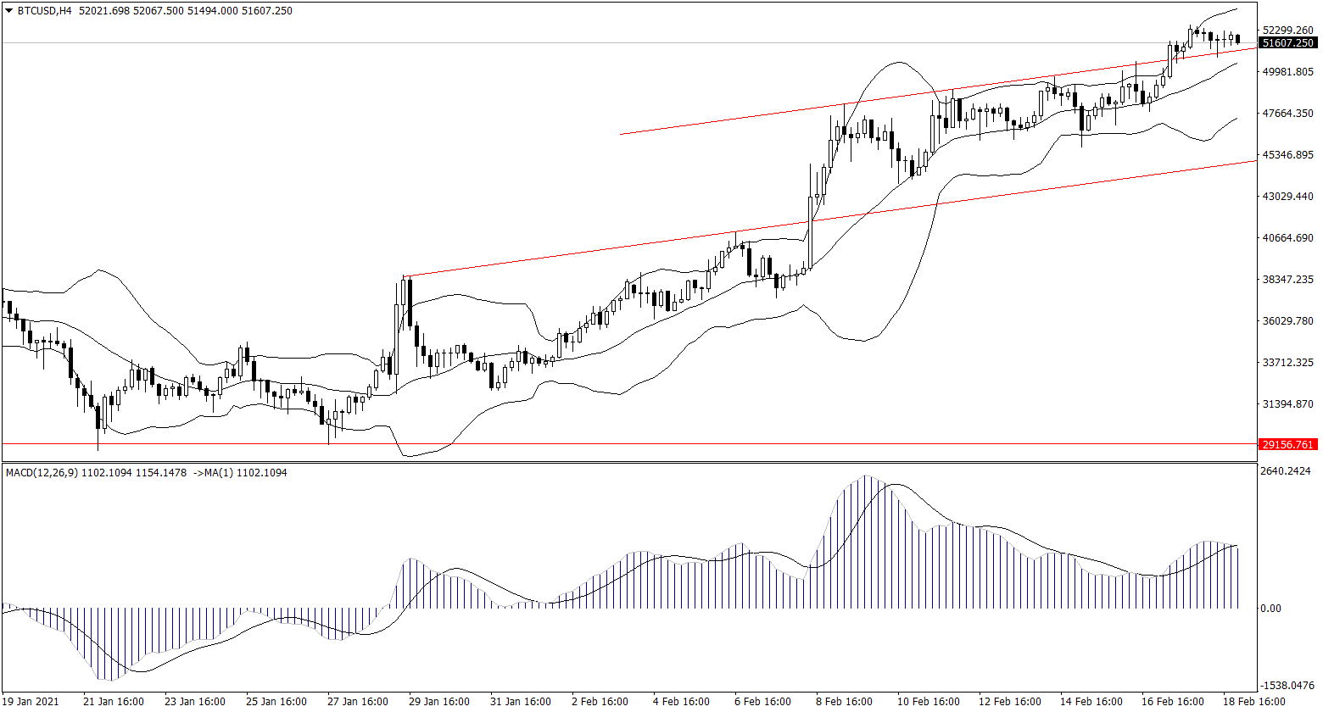Click the 19 Jan 2021 date label
1323x712 pixels.
pyautogui.click(x=31, y=702)
